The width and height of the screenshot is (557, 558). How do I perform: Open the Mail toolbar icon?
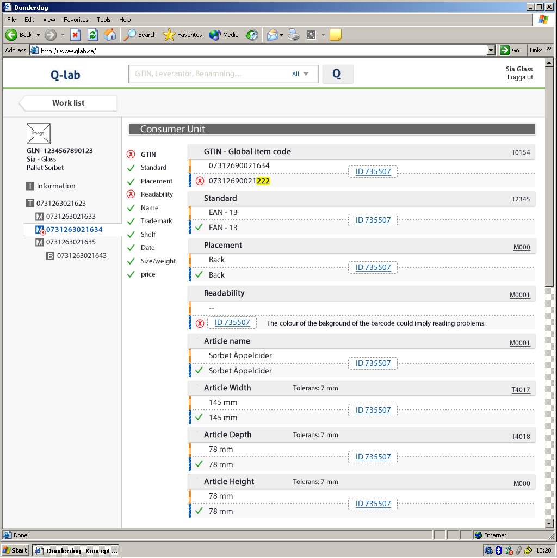coord(272,35)
